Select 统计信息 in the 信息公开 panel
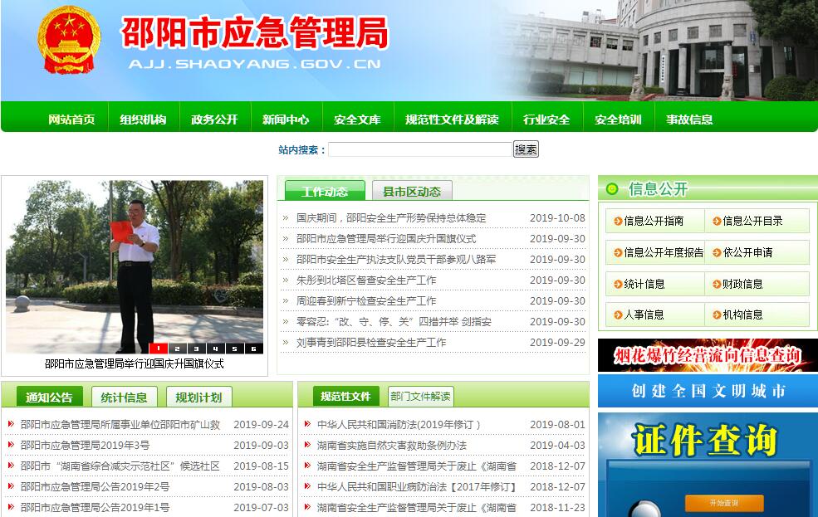This screenshot has height=517, width=818. 644,284
